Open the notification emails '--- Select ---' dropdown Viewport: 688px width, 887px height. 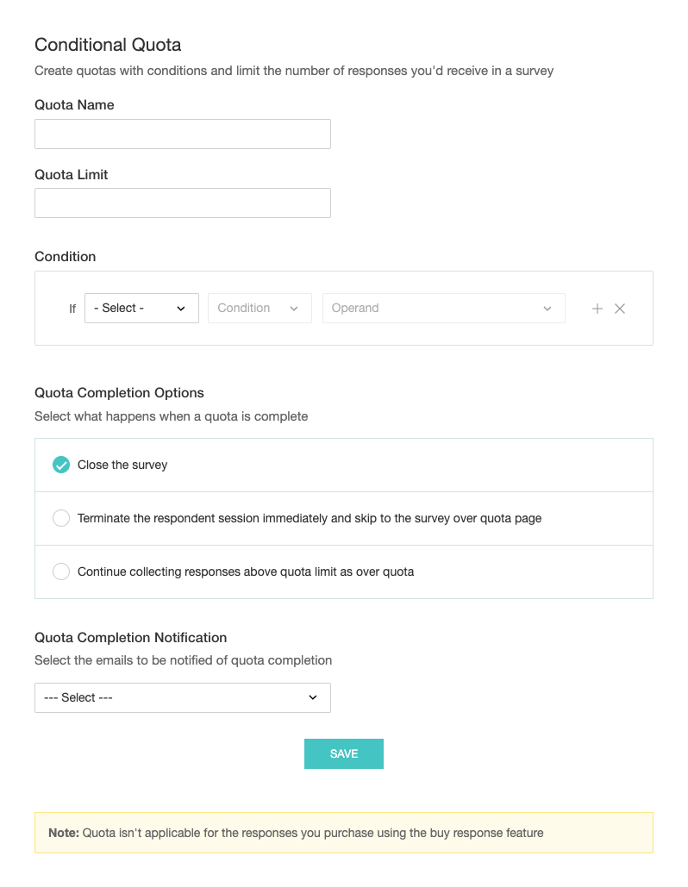[182, 697]
